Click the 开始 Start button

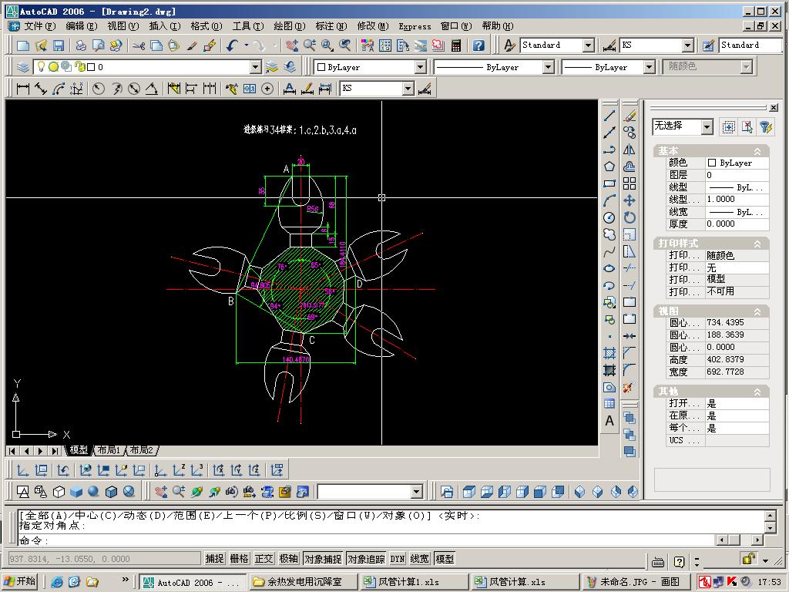click(20, 581)
